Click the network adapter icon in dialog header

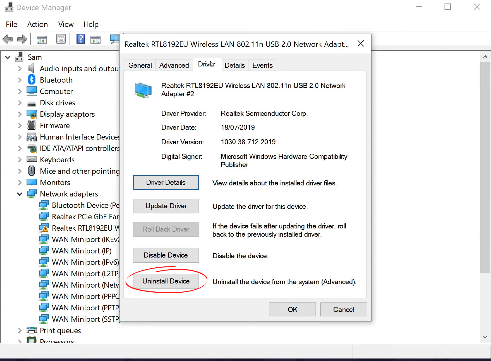click(143, 90)
